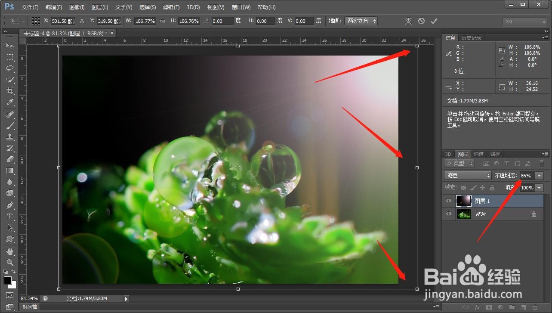Image resolution: width=552 pixels, height=313 pixels.
Task: Switch to the 历史记录 tab
Action: click(472, 38)
